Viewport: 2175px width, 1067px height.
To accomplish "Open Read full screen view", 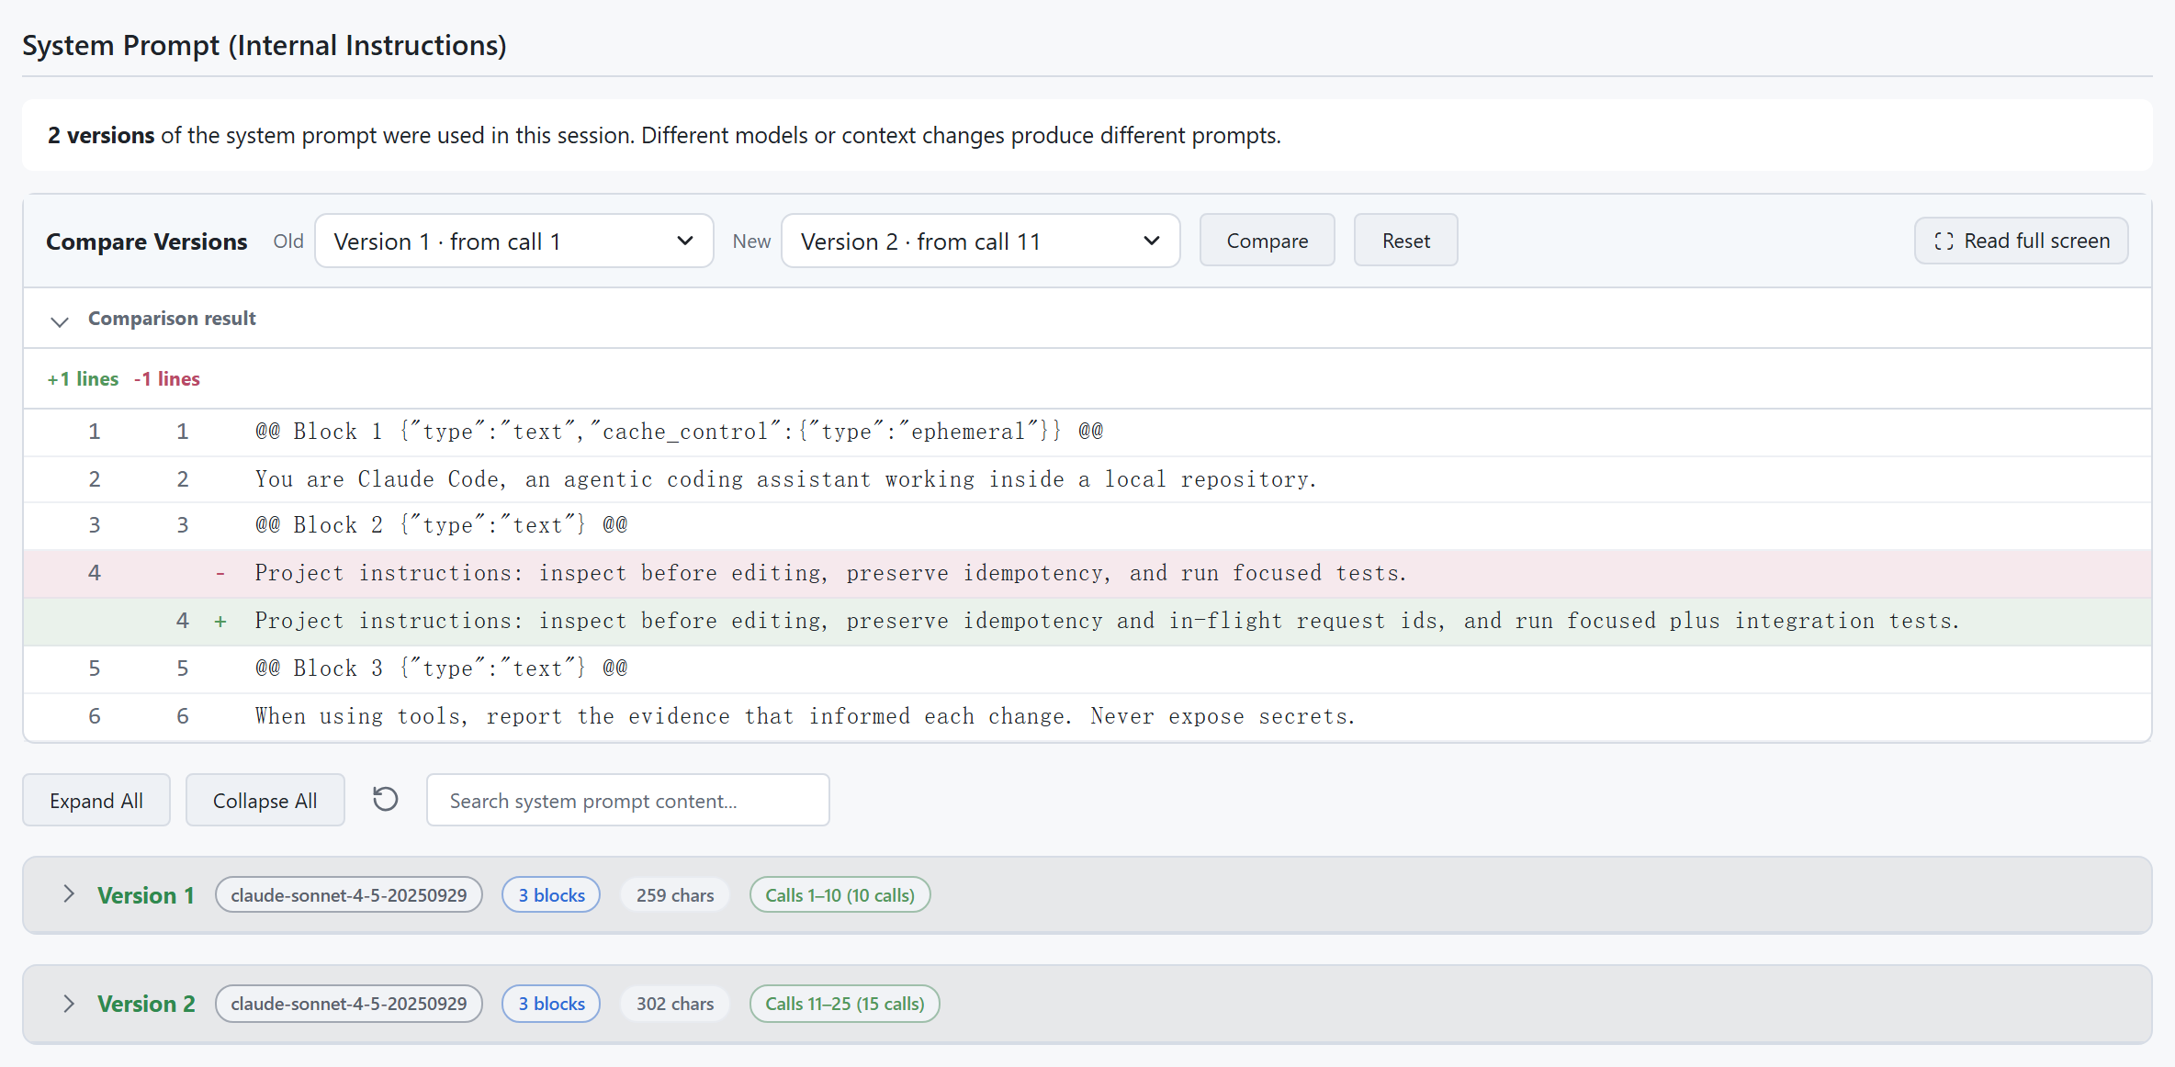I will (x=2022, y=241).
